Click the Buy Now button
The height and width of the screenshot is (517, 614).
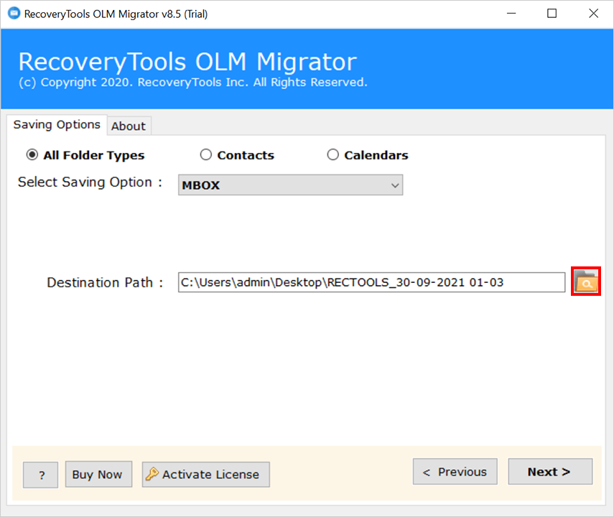pyautogui.click(x=98, y=475)
